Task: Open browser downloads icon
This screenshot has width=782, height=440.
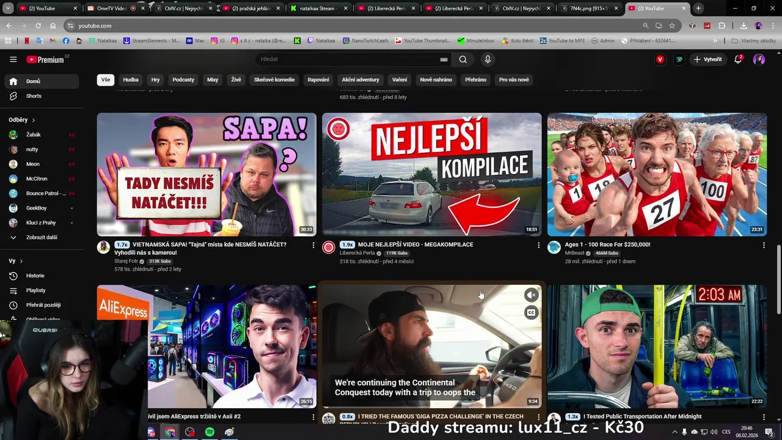Action: [744, 26]
